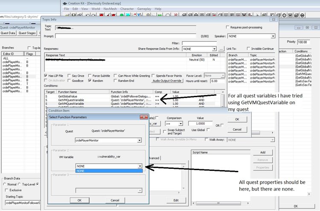Click the Undo arrow in the toolbar
This screenshot has width=320, height=211.
coord(88,15)
